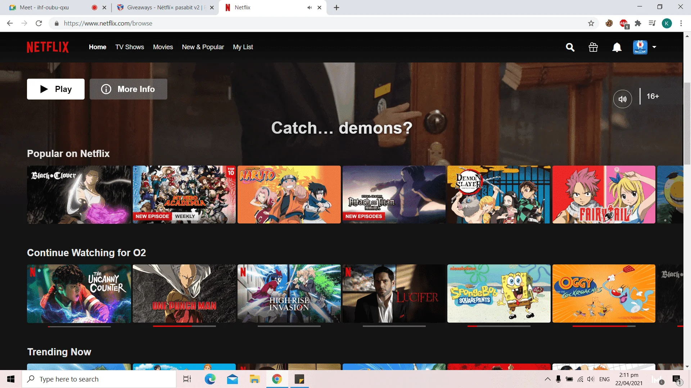691x388 pixels.
Task: Mute the billboard trailer audio
Action: [x=623, y=99]
